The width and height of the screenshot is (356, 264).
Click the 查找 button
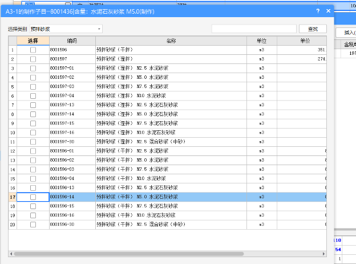pos(313,29)
